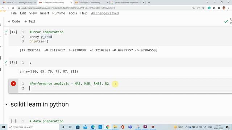Click the array([99, 65, 79...]) output

point(49,71)
